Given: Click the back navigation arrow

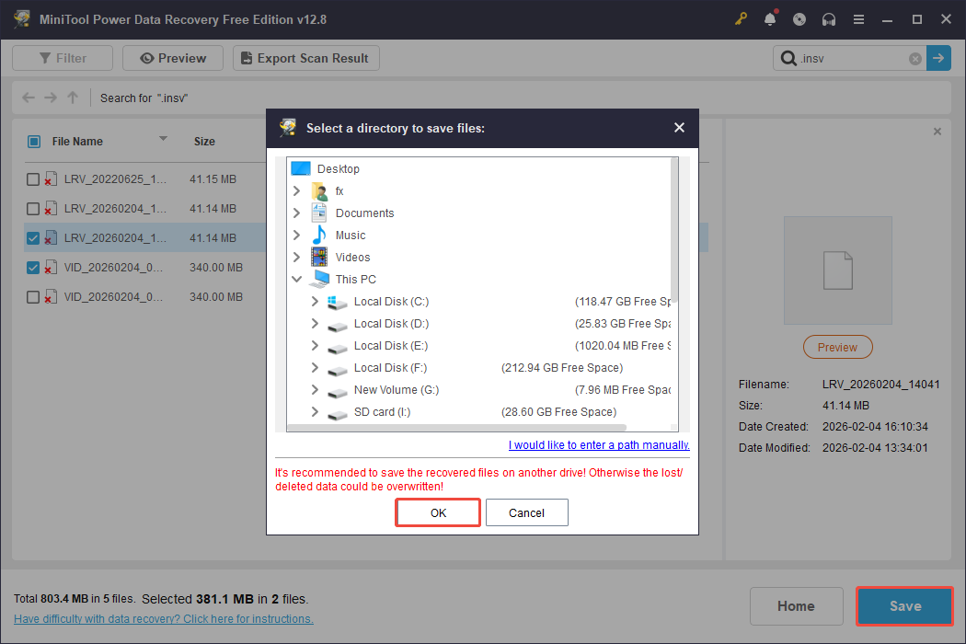Looking at the screenshot, I should point(28,97).
